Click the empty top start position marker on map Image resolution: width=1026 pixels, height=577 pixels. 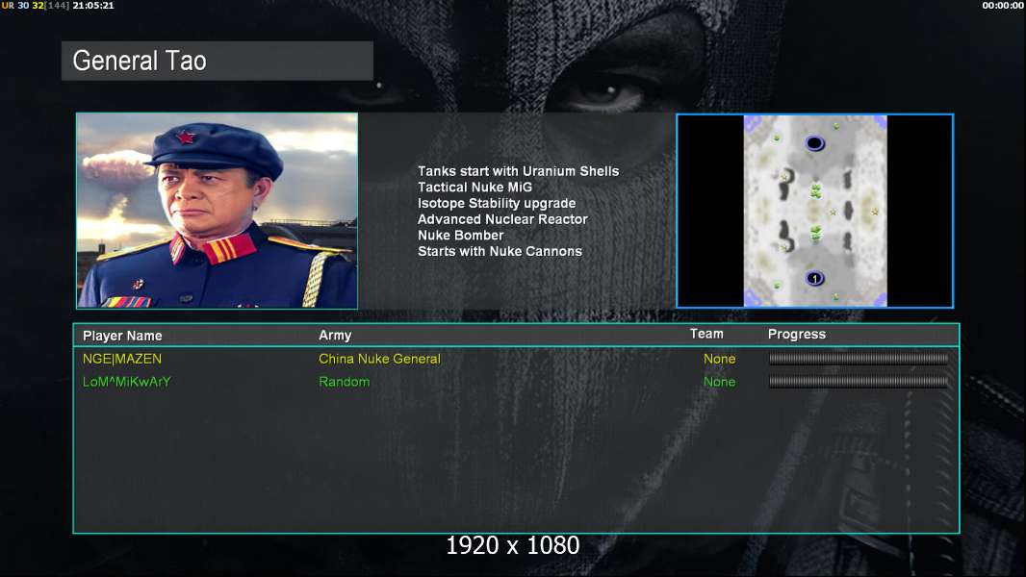pyautogui.click(x=814, y=143)
